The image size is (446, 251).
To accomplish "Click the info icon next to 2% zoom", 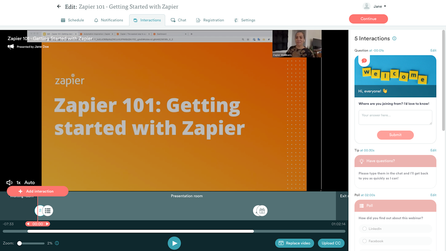I will point(57,243).
